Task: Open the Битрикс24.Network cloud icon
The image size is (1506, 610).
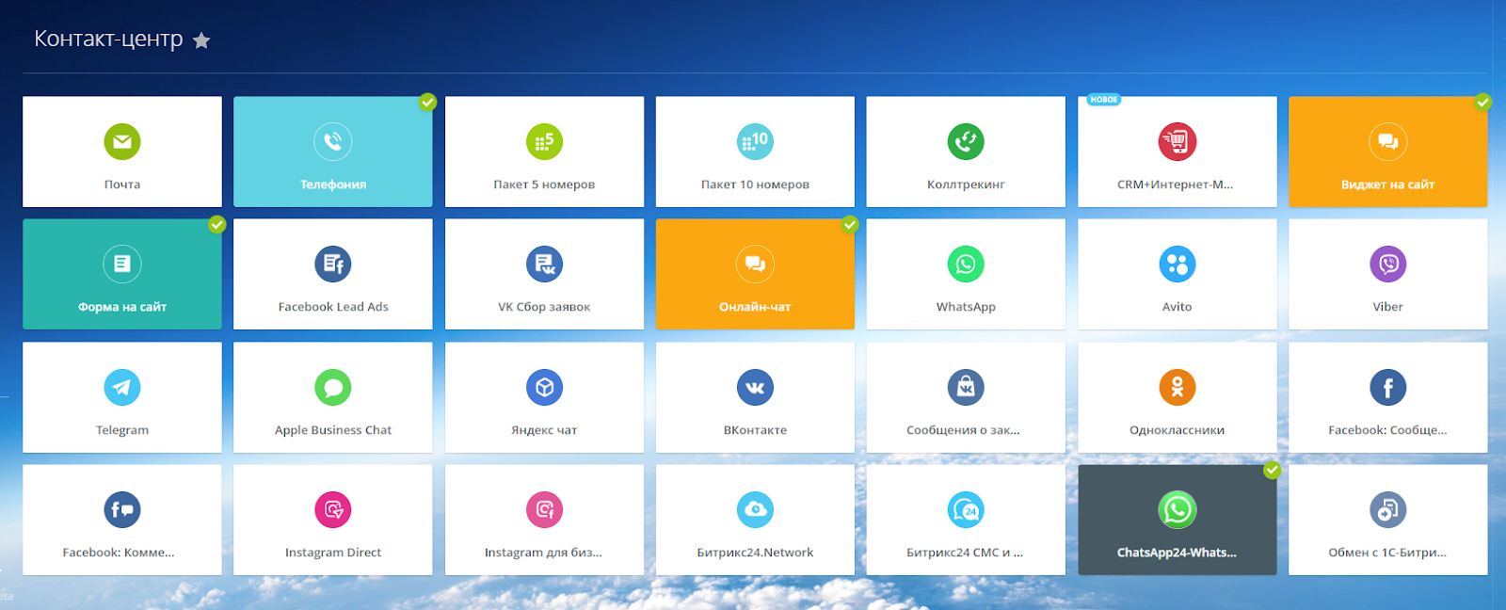Action: tap(755, 510)
